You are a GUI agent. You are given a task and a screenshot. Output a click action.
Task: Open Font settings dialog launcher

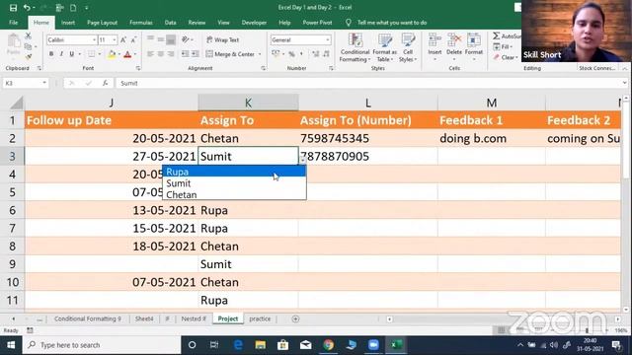pyautogui.click(x=138, y=68)
